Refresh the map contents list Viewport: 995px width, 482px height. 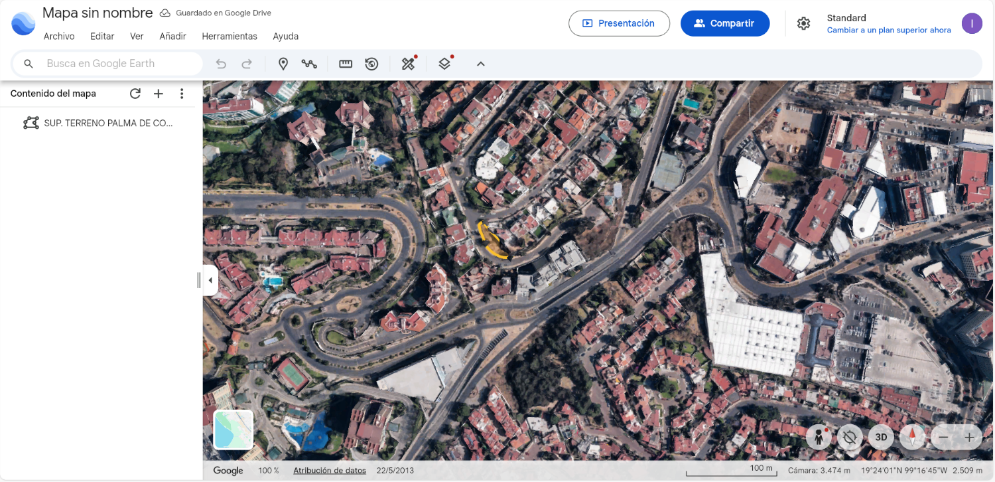tap(135, 94)
